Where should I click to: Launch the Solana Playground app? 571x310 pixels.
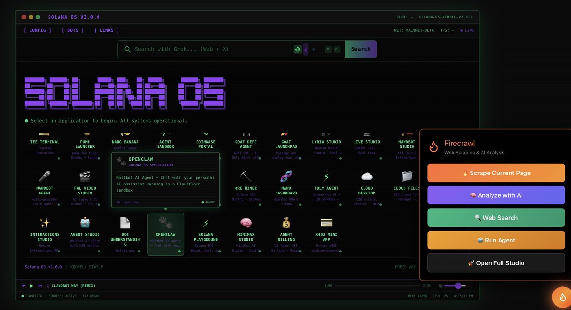[x=206, y=234]
